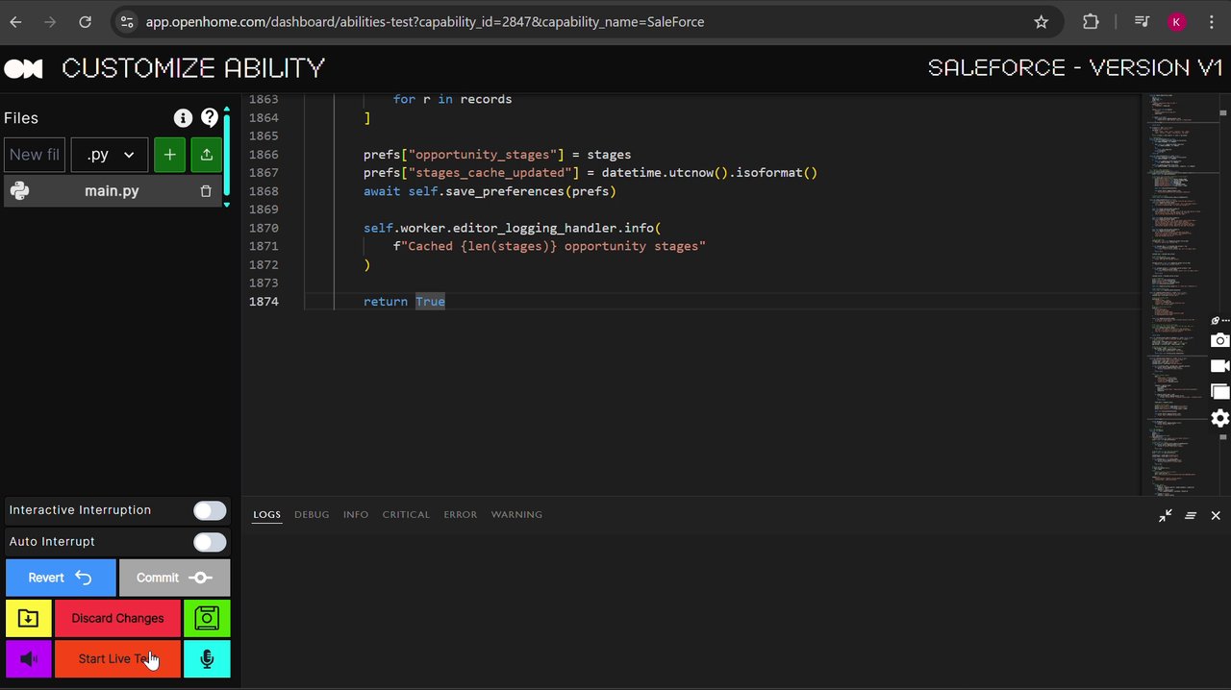View site information icon in address bar
This screenshot has height=690, width=1231.
tap(128, 21)
